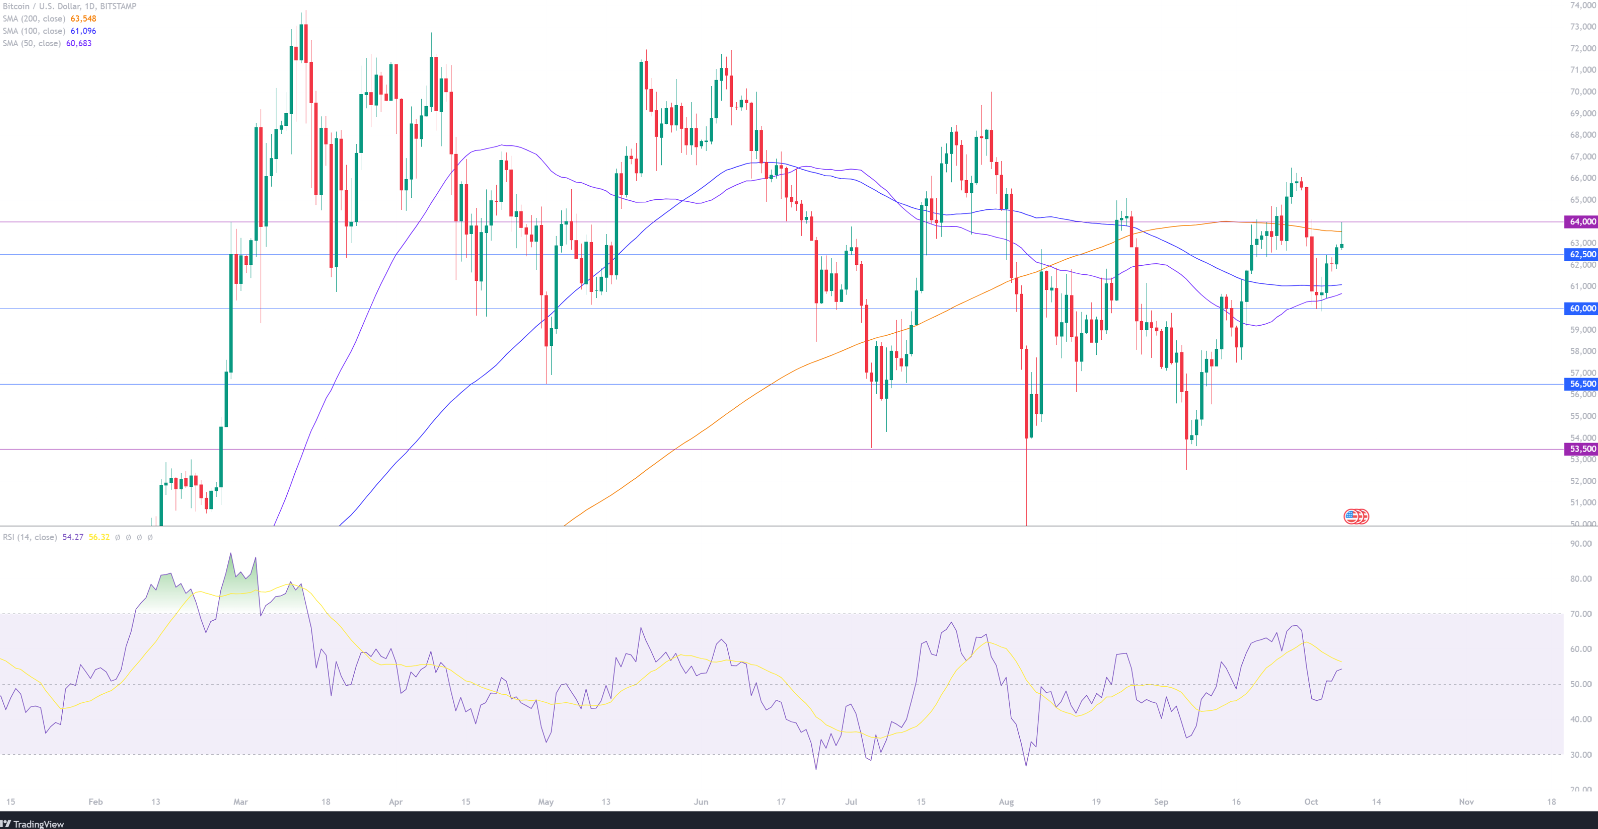Click the purple 64,000 price label
This screenshot has height=829, width=1598.
click(x=1582, y=222)
